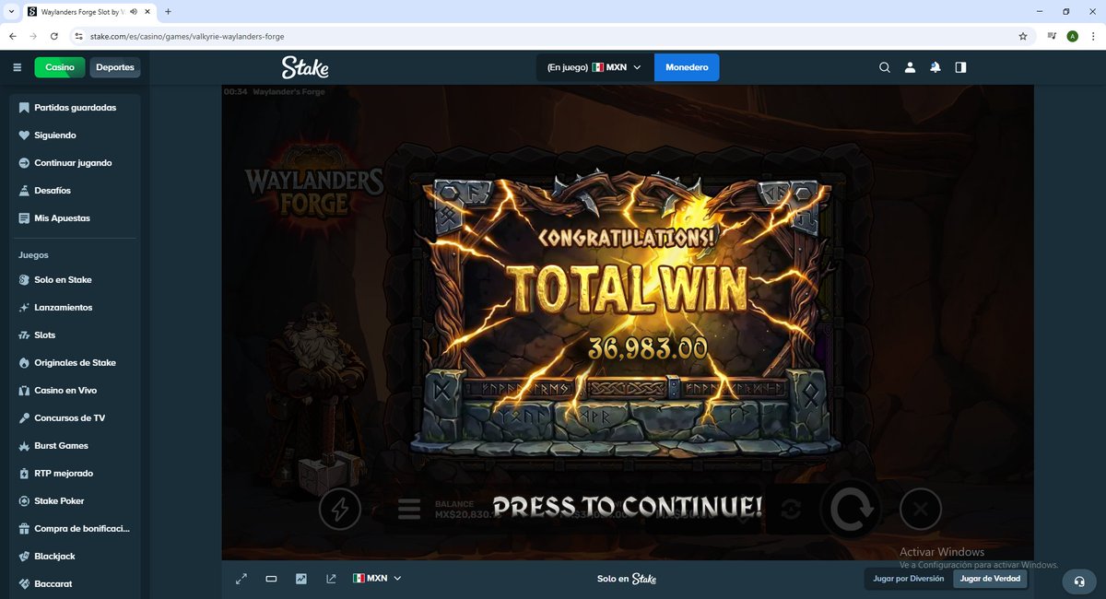Open Burst Games category
The width and height of the screenshot is (1106, 599).
pyautogui.click(x=75, y=446)
